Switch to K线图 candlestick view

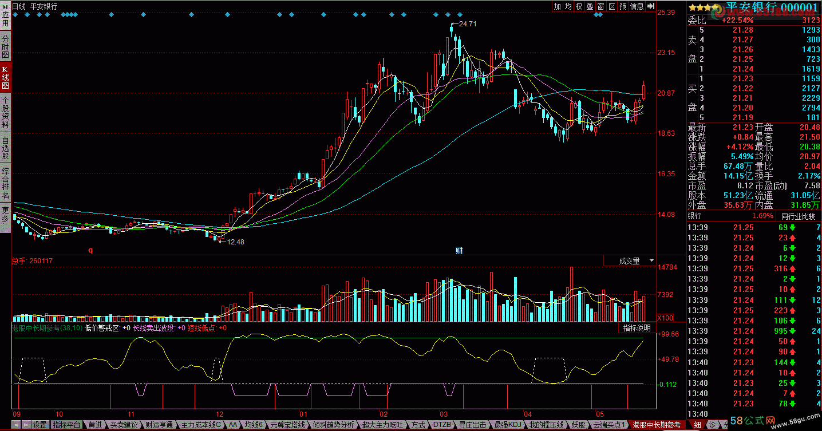coord(5,77)
